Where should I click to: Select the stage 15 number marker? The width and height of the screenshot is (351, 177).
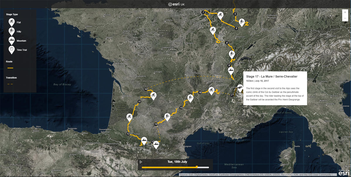click(181, 108)
